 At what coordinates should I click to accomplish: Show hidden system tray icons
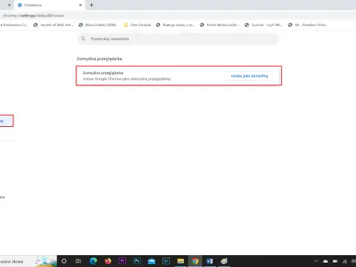click(x=316, y=261)
